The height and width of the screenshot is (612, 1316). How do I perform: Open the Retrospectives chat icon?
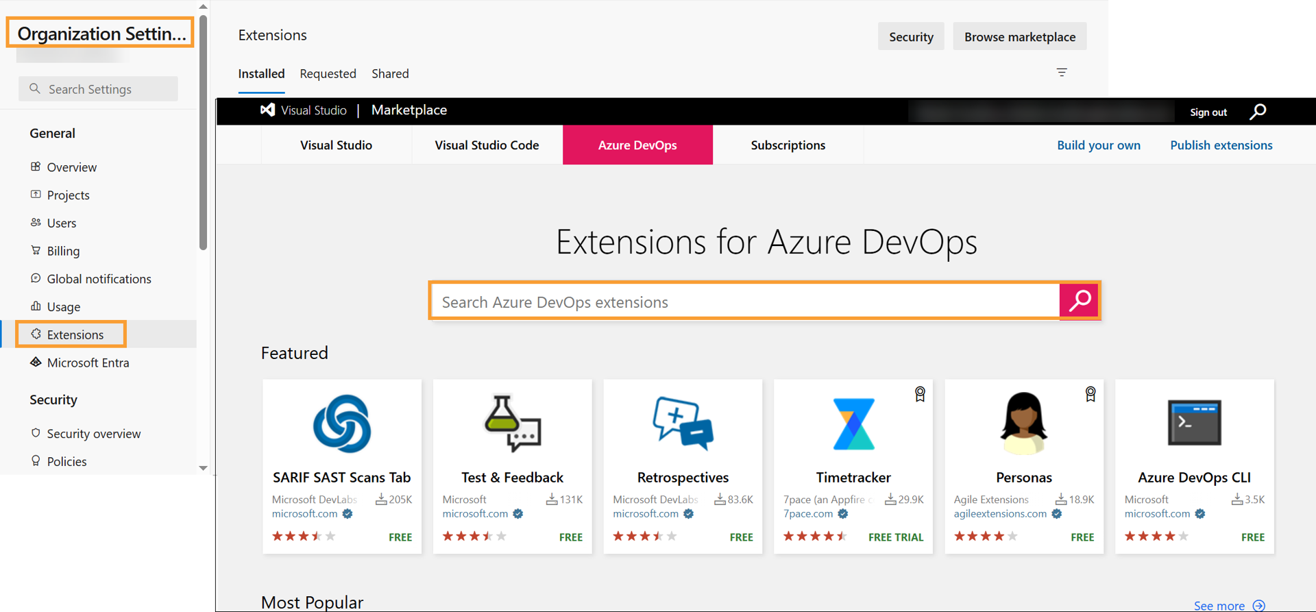(x=683, y=424)
